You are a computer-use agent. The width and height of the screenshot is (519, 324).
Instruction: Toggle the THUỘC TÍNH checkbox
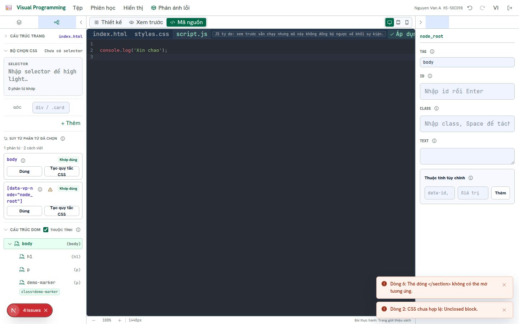[46, 230]
